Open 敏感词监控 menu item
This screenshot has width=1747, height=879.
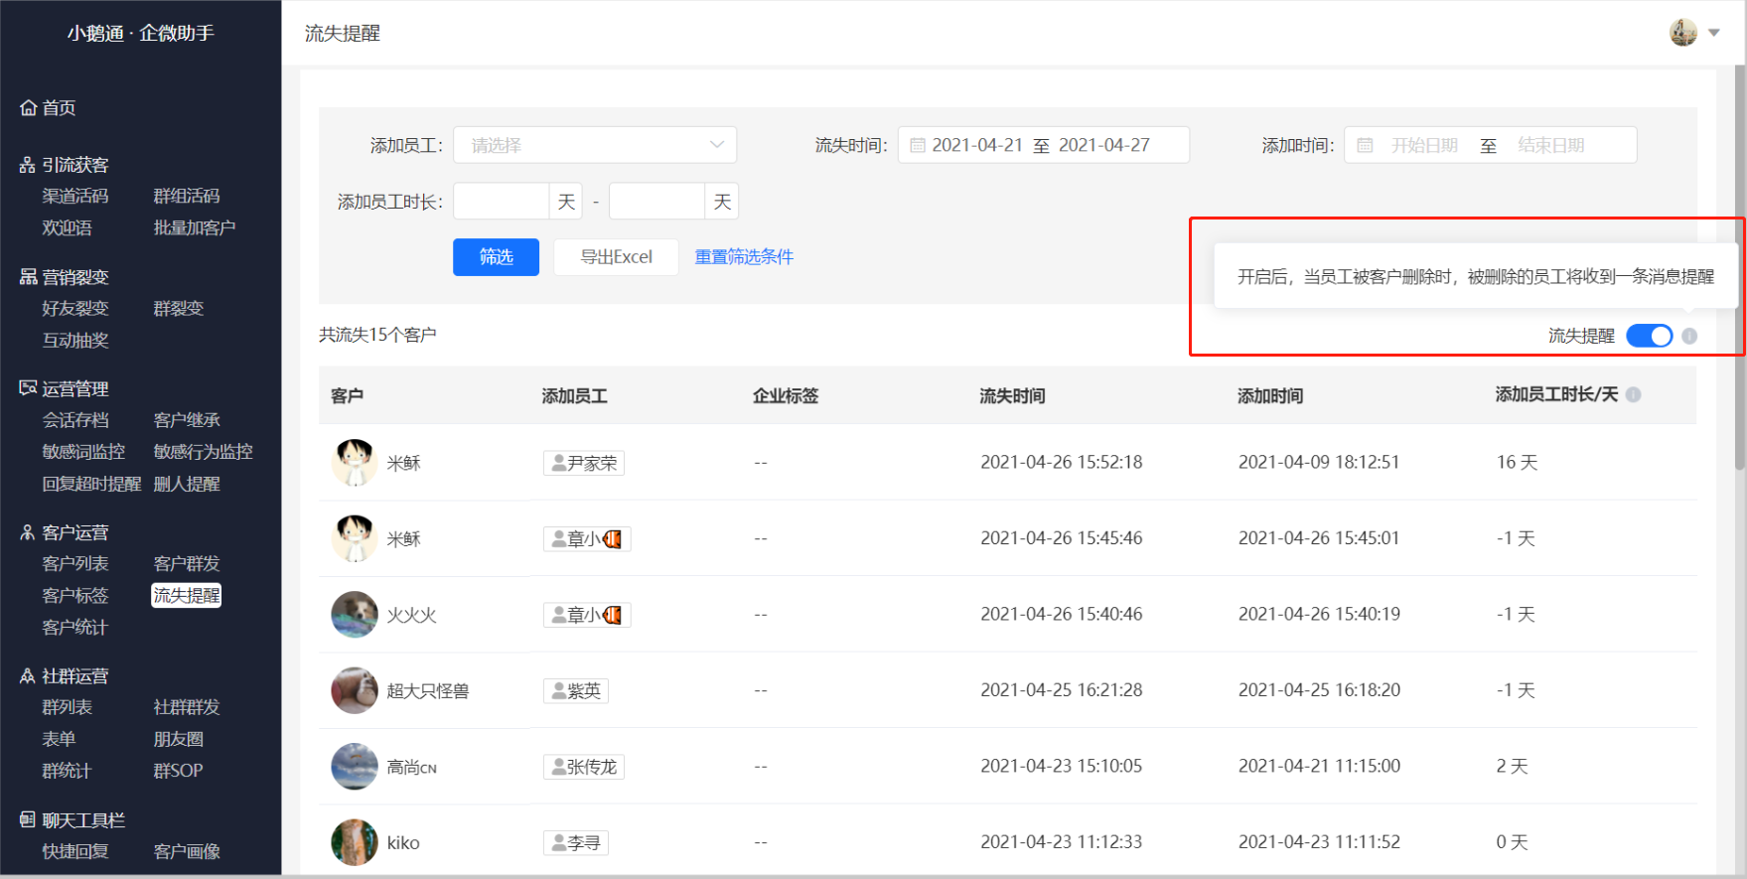pos(83,452)
